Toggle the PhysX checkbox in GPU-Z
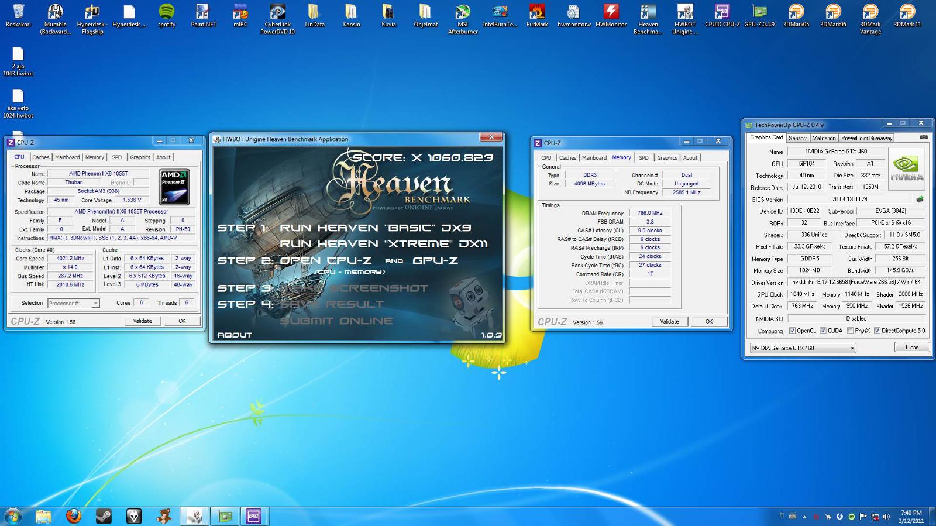This screenshot has width=936, height=526. coord(850,331)
